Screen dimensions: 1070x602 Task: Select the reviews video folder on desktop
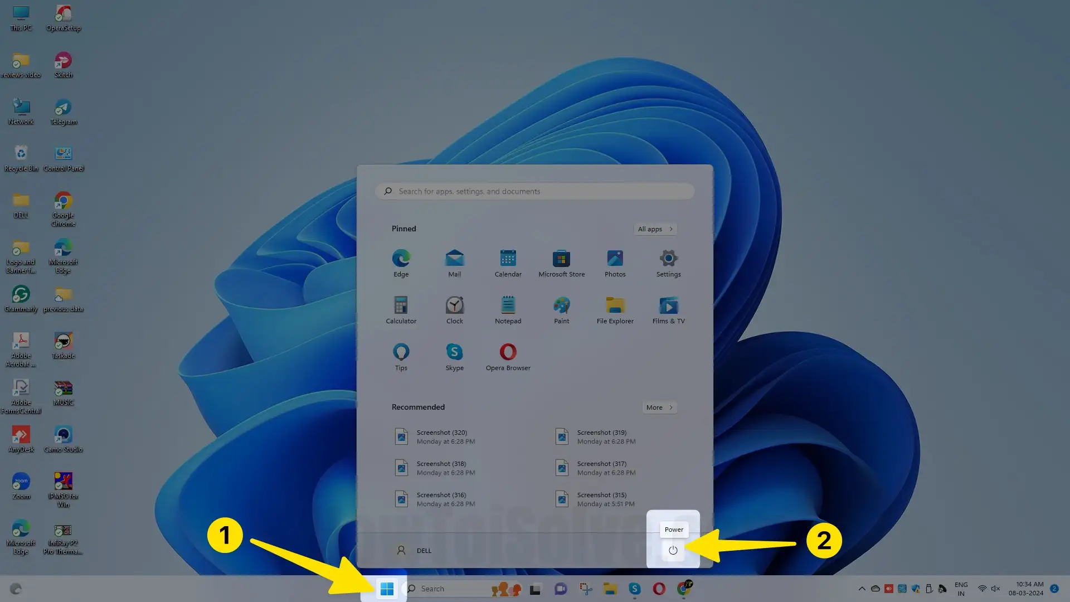(21, 65)
